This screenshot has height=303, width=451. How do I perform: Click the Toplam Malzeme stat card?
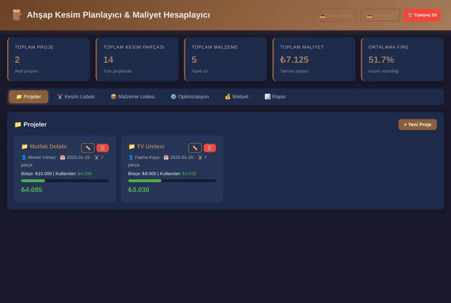point(225,59)
